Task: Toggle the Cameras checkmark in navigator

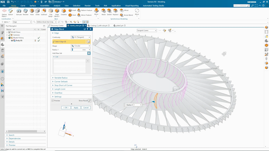Action: click(x=9, y=35)
